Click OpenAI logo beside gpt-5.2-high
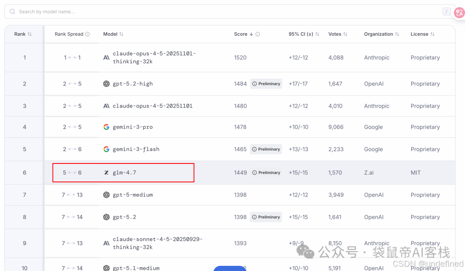The width and height of the screenshot is (465, 271). point(106,84)
